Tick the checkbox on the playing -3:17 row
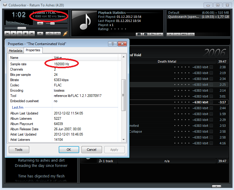Viewport: 234px width, 190px height. [x=211, y=102]
